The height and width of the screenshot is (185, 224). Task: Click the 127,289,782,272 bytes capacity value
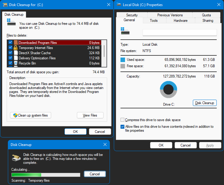click(x=179, y=76)
